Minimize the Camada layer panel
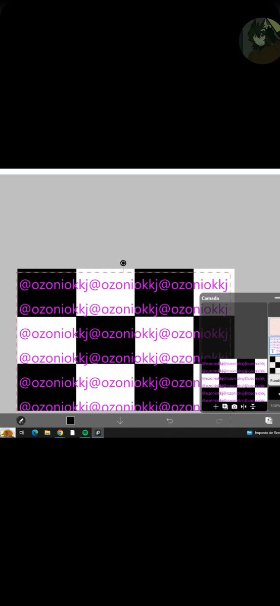Viewport: 280px width, 606px height. 276,298
